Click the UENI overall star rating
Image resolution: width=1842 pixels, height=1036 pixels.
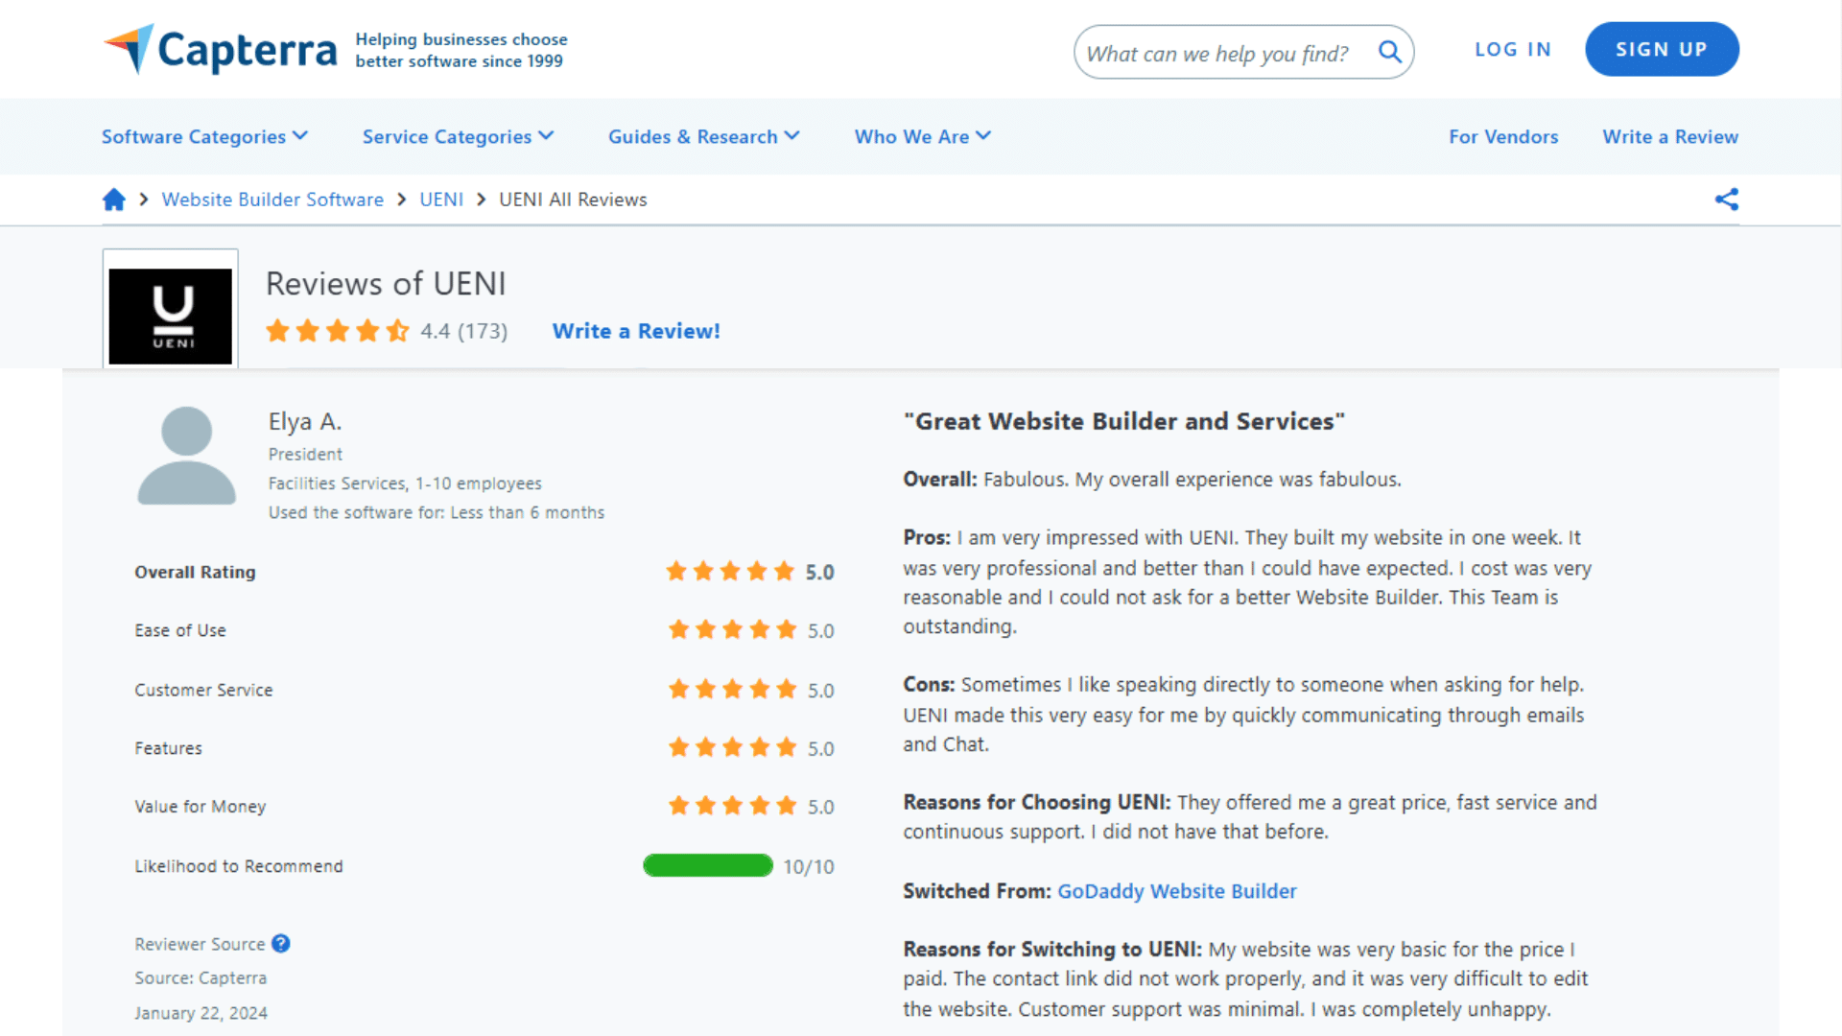click(x=338, y=331)
